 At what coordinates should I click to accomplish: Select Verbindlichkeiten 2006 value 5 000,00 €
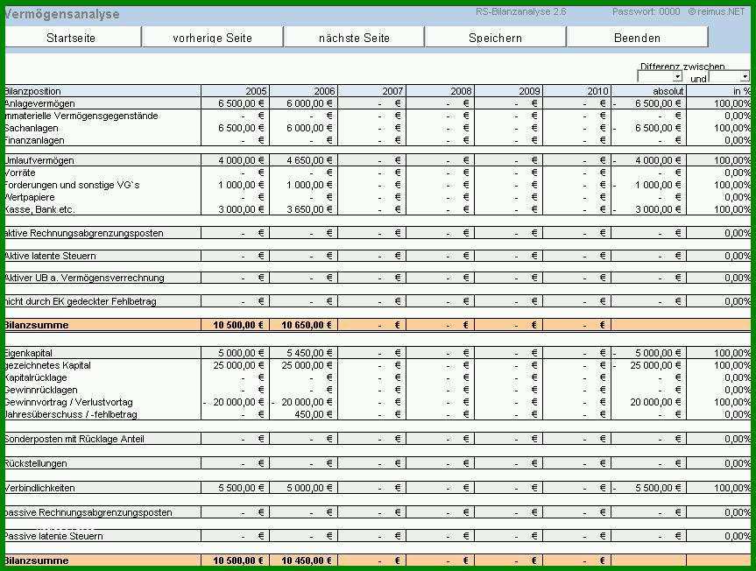(304, 488)
